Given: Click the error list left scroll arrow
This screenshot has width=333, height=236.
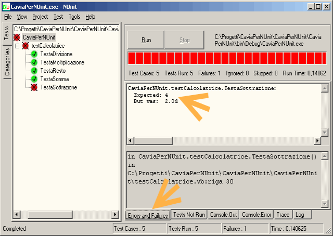Looking at the screenshot, I should coord(131,140).
